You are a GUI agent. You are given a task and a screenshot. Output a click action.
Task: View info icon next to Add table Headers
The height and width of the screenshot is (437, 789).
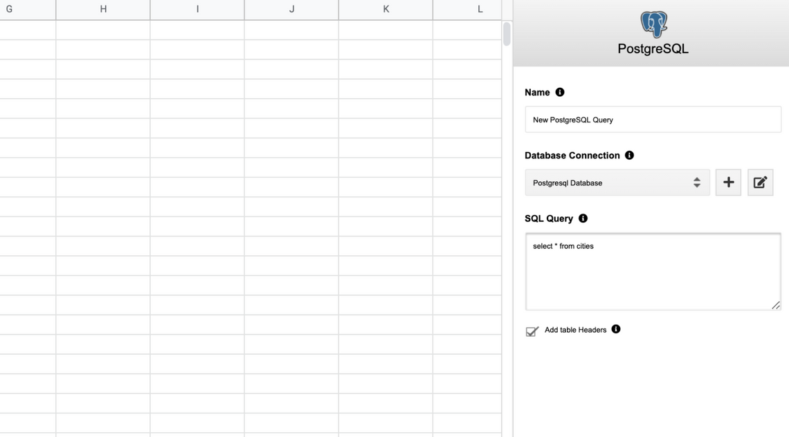[x=616, y=329]
